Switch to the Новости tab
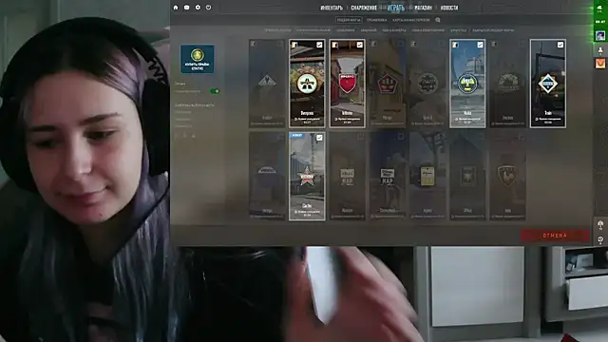The width and height of the screenshot is (608, 342). [449, 8]
